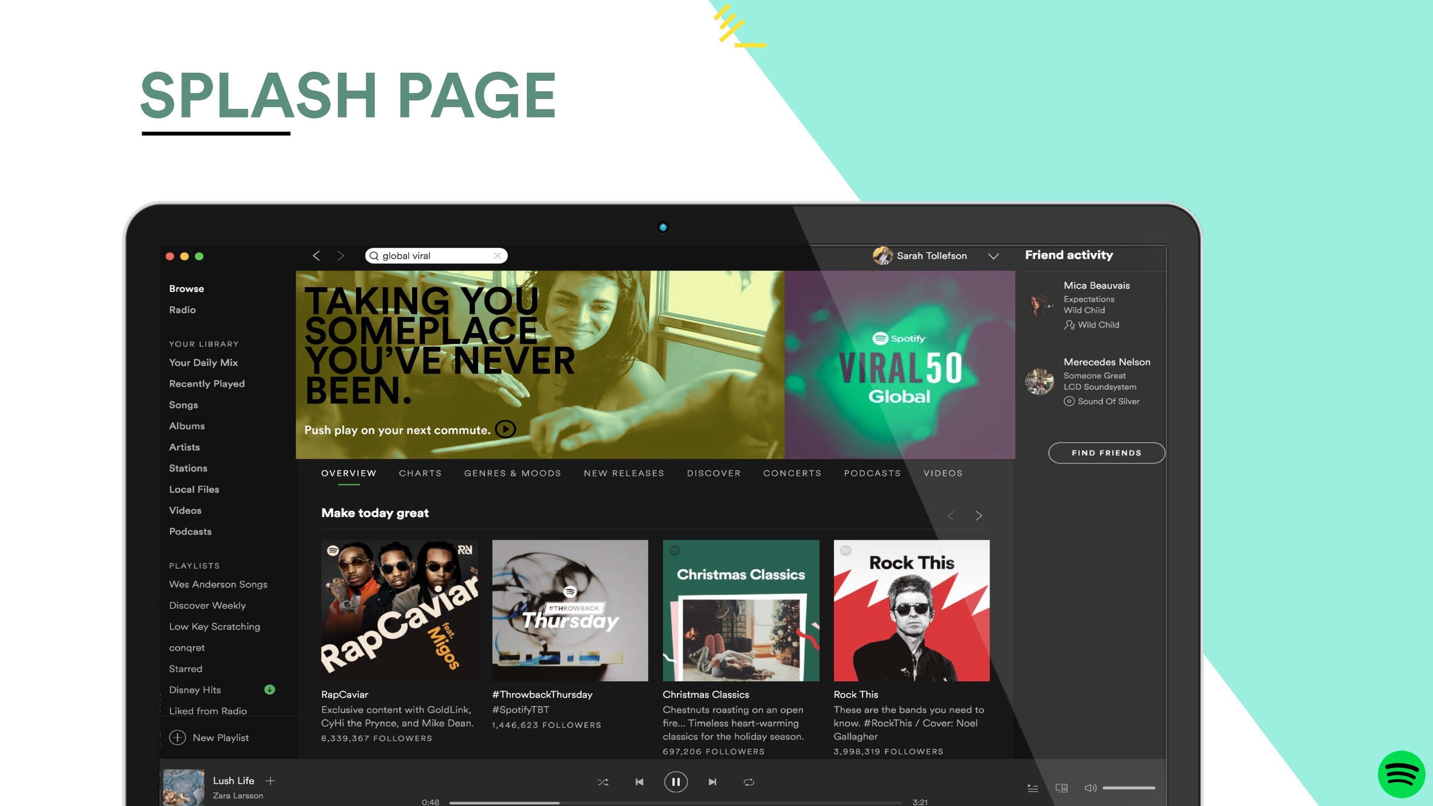Screen dimensions: 1433x806
Task: Go back with the navigation arrow
Action: click(316, 256)
